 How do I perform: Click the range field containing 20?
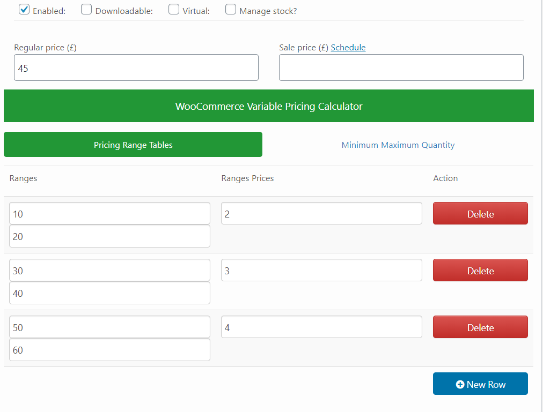click(x=109, y=236)
